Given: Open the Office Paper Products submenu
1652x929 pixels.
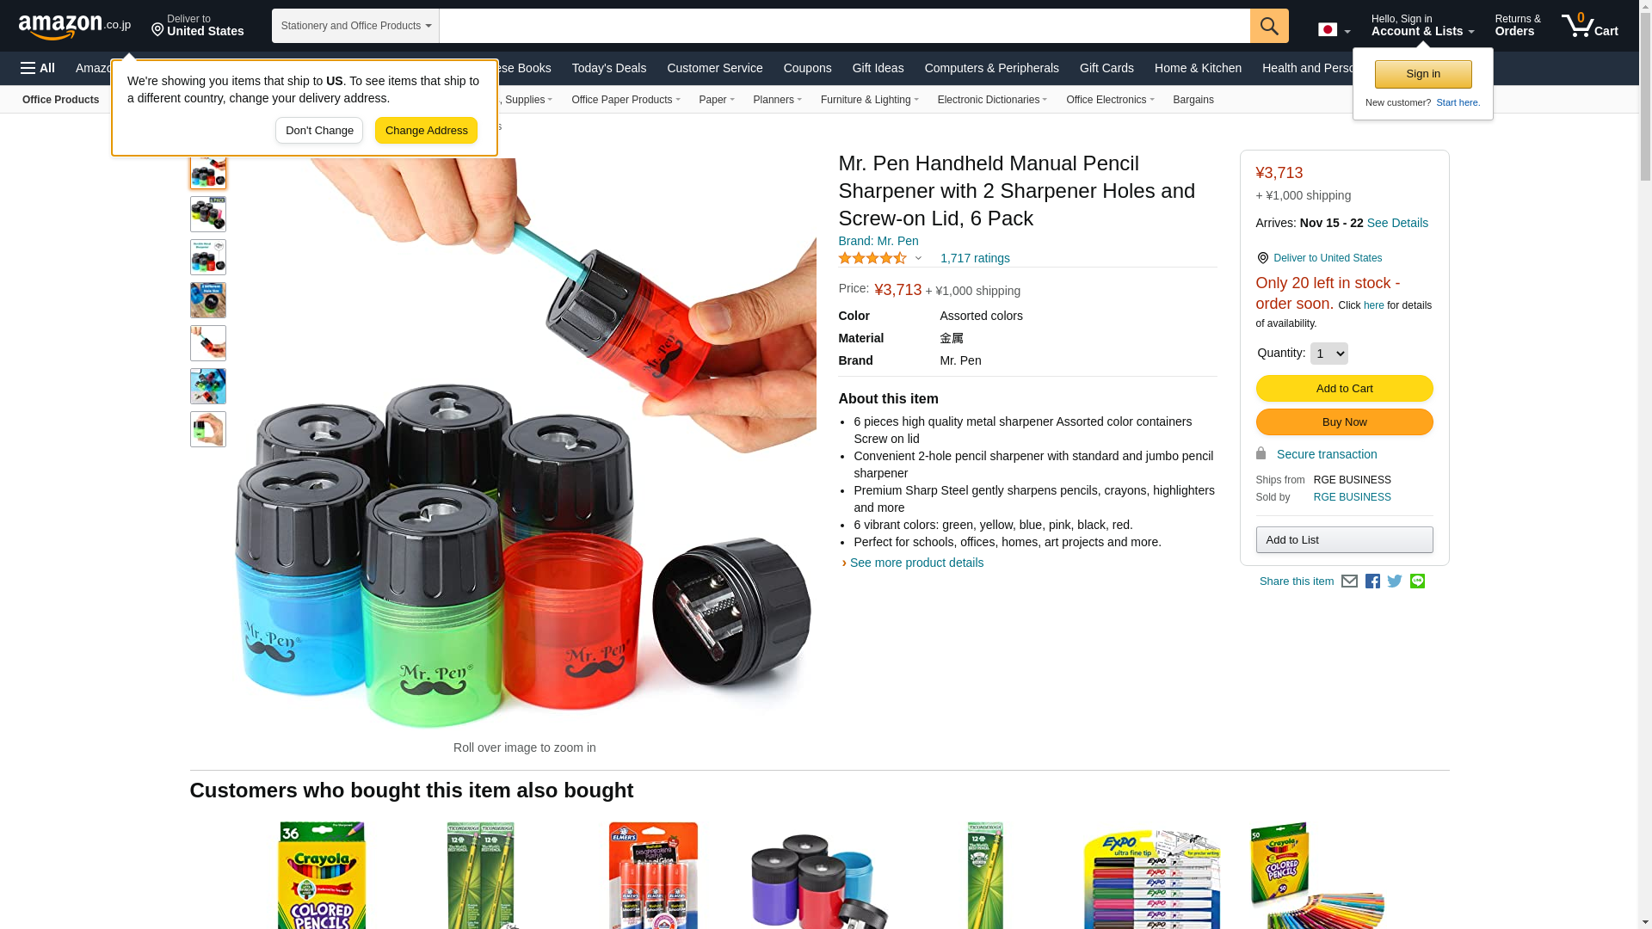Looking at the screenshot, I should [x=626, y=100].
